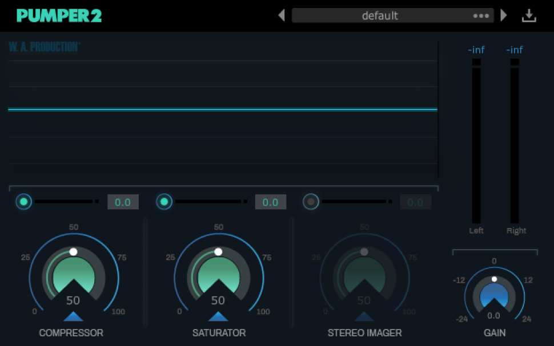Click the Right channel level meter
Screen dimensions: 554x346
click(515, 141)
